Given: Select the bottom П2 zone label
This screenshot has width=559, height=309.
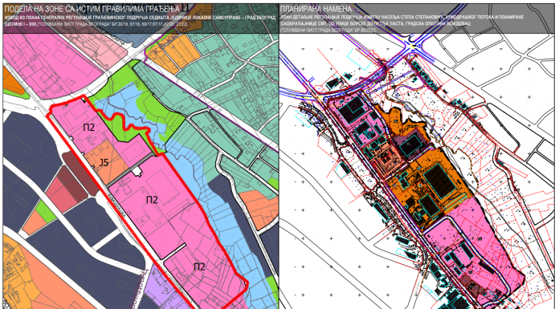Looking at the screenshot, I should [199, 266].
